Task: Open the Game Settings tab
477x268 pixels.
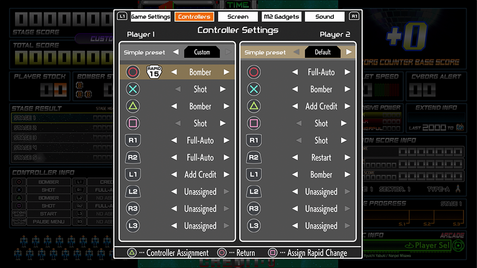Action: (151, 16)
